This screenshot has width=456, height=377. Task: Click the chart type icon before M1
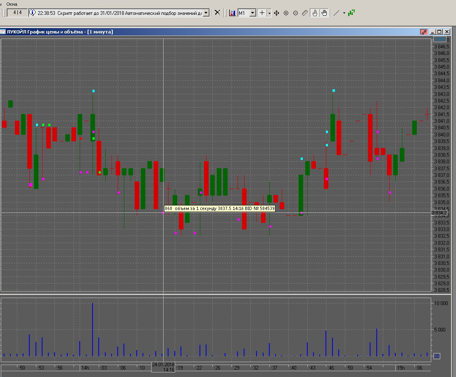[233, 13]
